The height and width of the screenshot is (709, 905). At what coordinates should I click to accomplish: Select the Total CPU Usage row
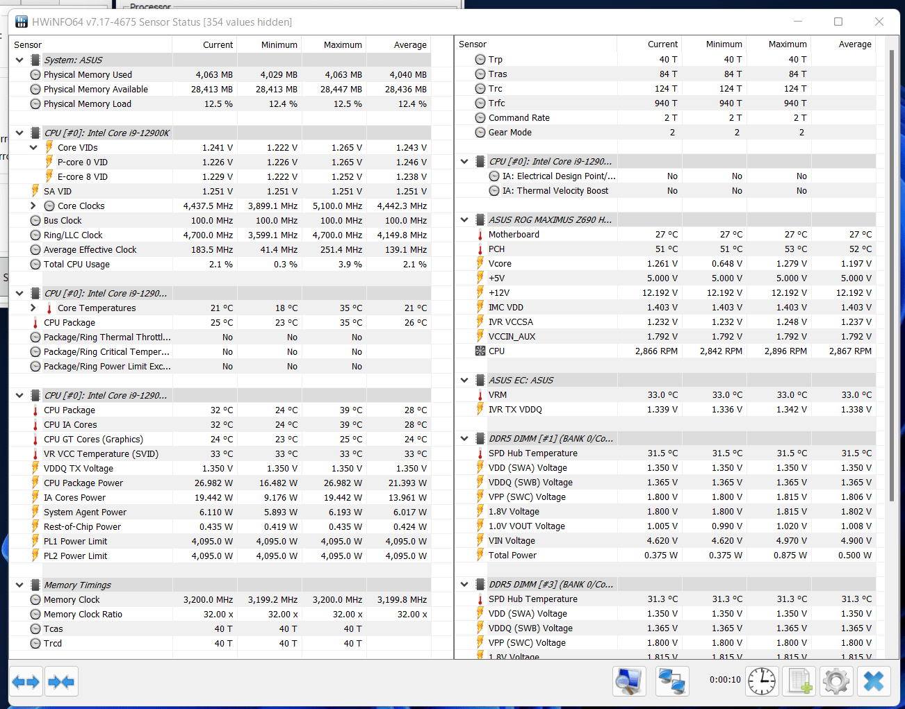point(220,264)
